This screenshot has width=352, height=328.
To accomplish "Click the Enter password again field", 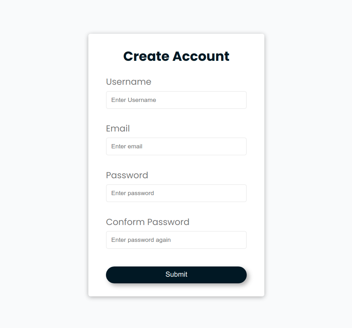I will pos(176,240).
